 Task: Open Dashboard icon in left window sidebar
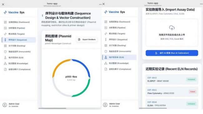pos(5,22)
